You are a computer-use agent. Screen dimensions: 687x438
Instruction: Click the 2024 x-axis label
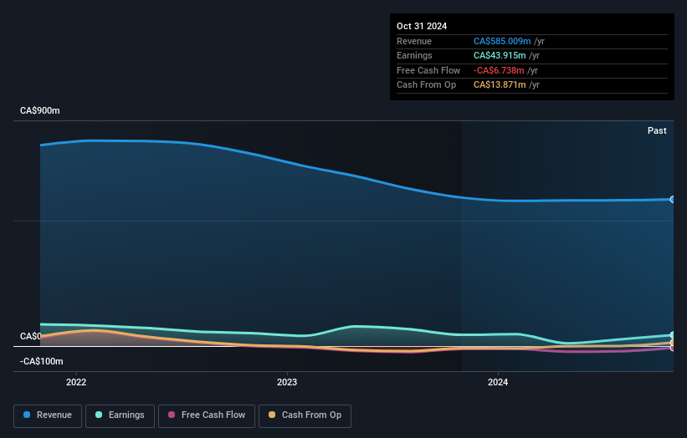(x=498, y=382)
